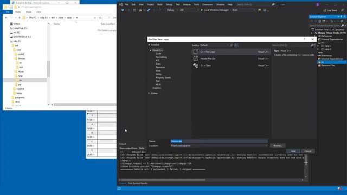Click navigate backward icon in Visual Studio toolbar
347x195 pixels.
tap(123, 10)
